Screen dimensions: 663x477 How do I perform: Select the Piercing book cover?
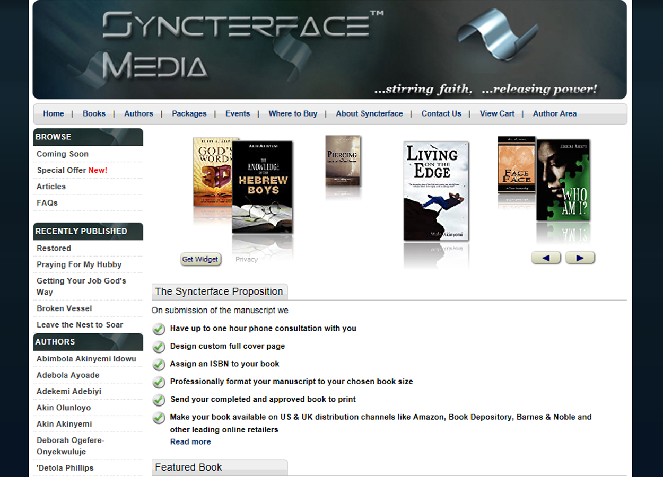pos(343,161)
